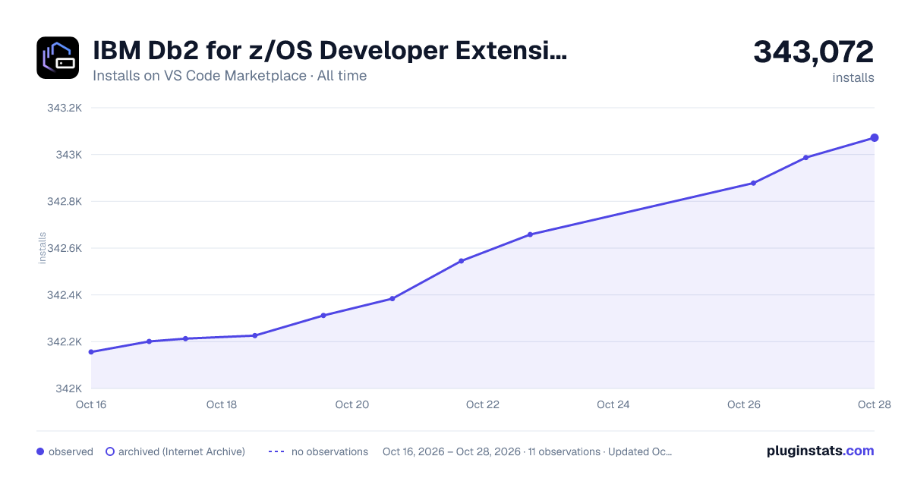Click the vertical 'installs' axis title
The height and width of the screenshot is (478, 911).
click(43, 248)
